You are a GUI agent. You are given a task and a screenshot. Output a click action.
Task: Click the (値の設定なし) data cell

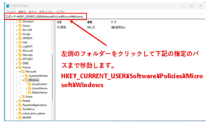118,27
